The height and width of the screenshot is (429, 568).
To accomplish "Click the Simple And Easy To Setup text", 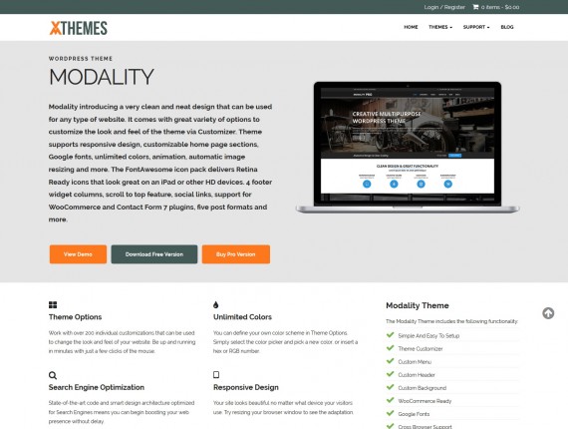I will (428, 336).
